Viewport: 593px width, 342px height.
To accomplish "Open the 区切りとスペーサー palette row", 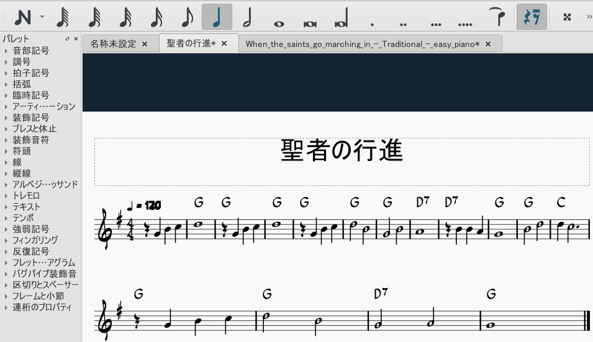I will point(41,284).
